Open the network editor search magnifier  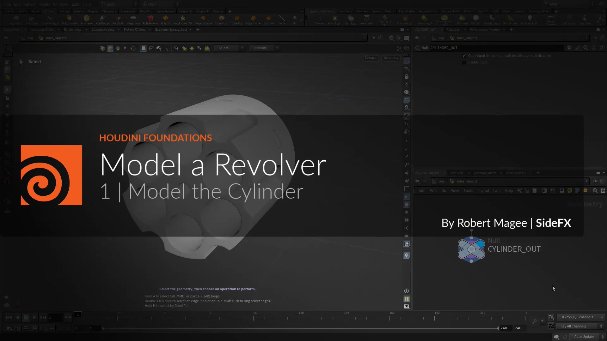point(595,191)
